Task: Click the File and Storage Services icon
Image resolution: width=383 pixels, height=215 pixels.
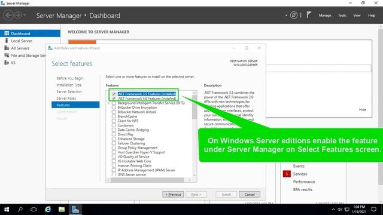Action: point(7,56)
